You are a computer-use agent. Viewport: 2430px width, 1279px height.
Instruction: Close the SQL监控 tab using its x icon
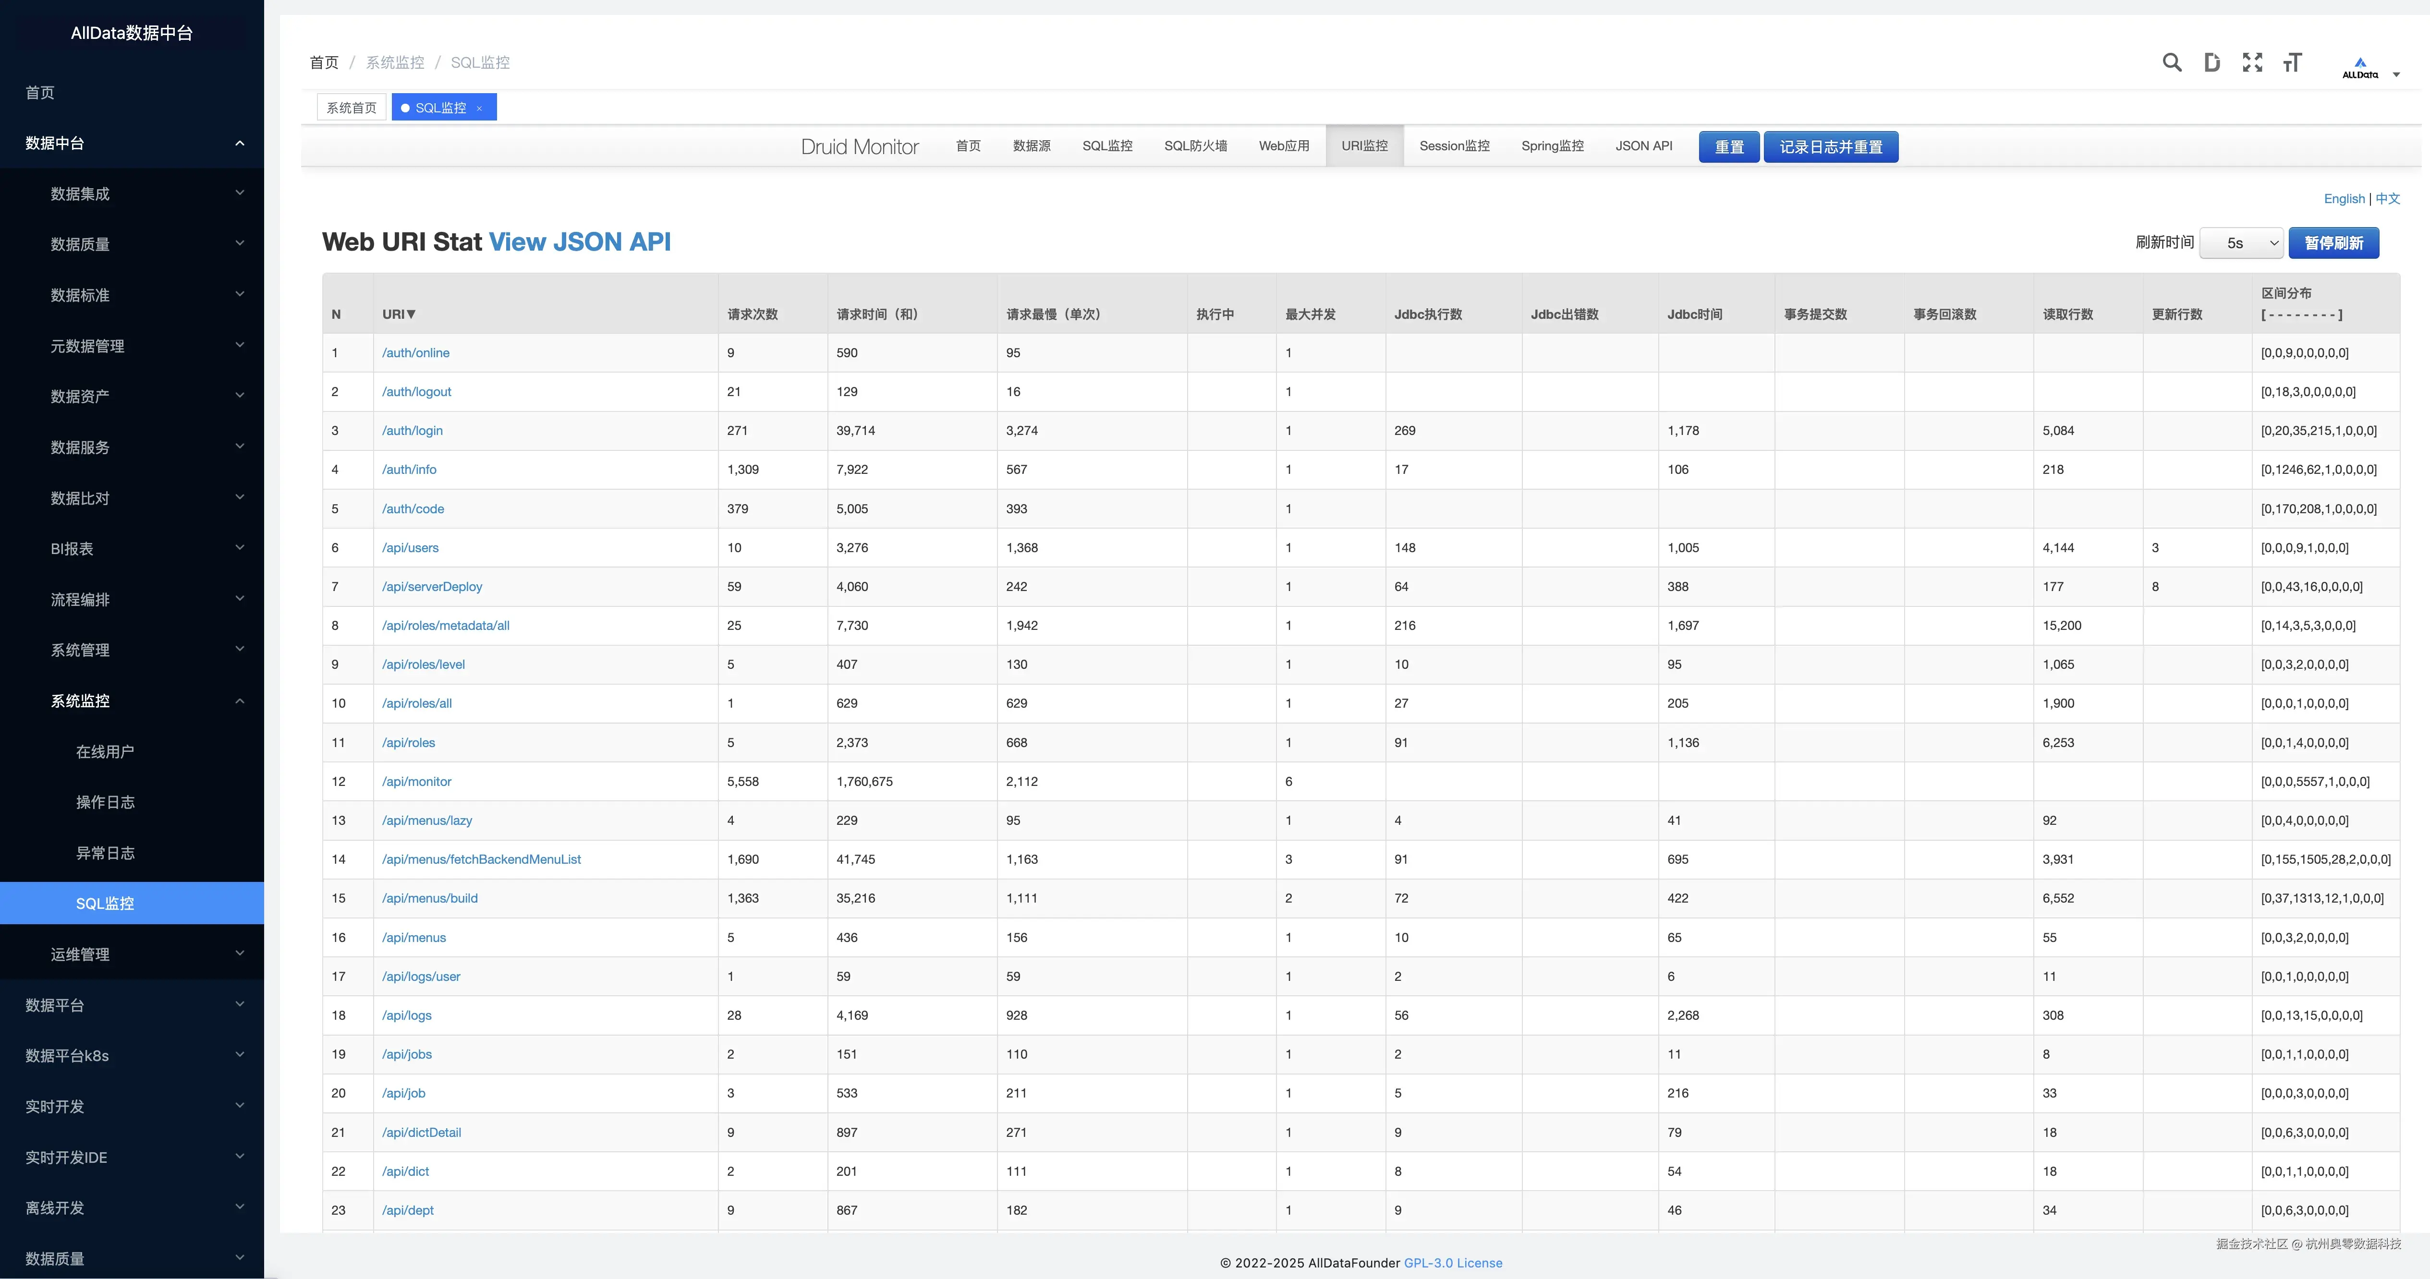tap(479, 109)
